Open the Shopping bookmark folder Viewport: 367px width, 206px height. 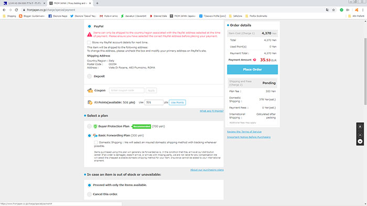[x=9, y=16]
